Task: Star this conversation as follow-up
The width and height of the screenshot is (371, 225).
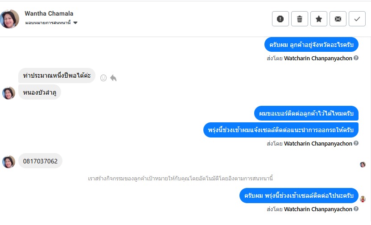Action: pyautogui.click(x=318, y=19)
